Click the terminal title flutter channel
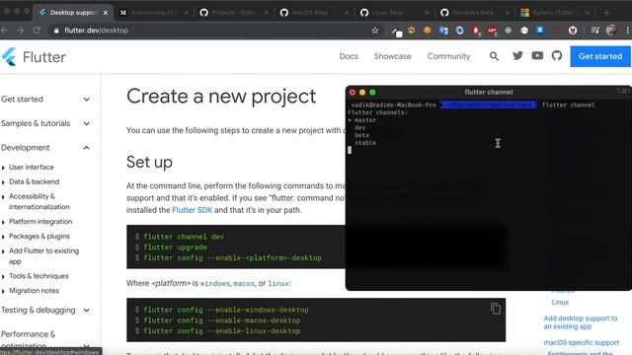632x355 pixels. coord(489,92)
